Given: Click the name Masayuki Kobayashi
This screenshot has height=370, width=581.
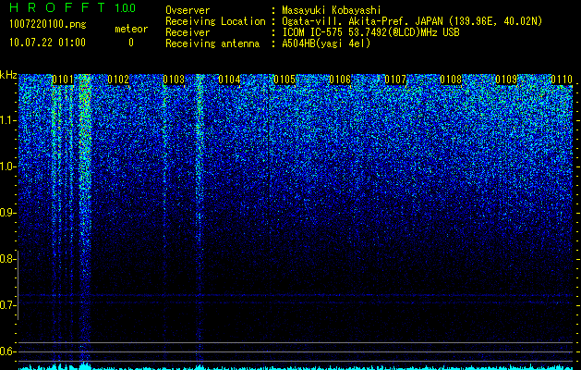Looking at the screenshot, I should click(x=332, y=10).
